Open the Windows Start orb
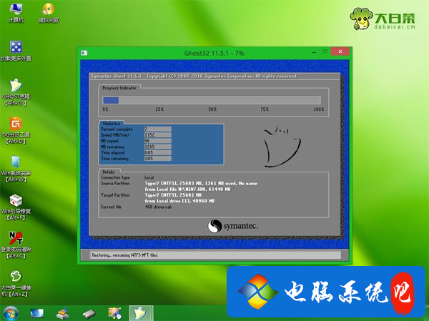Viewport: 429px width, 321px height. (11, 313)
